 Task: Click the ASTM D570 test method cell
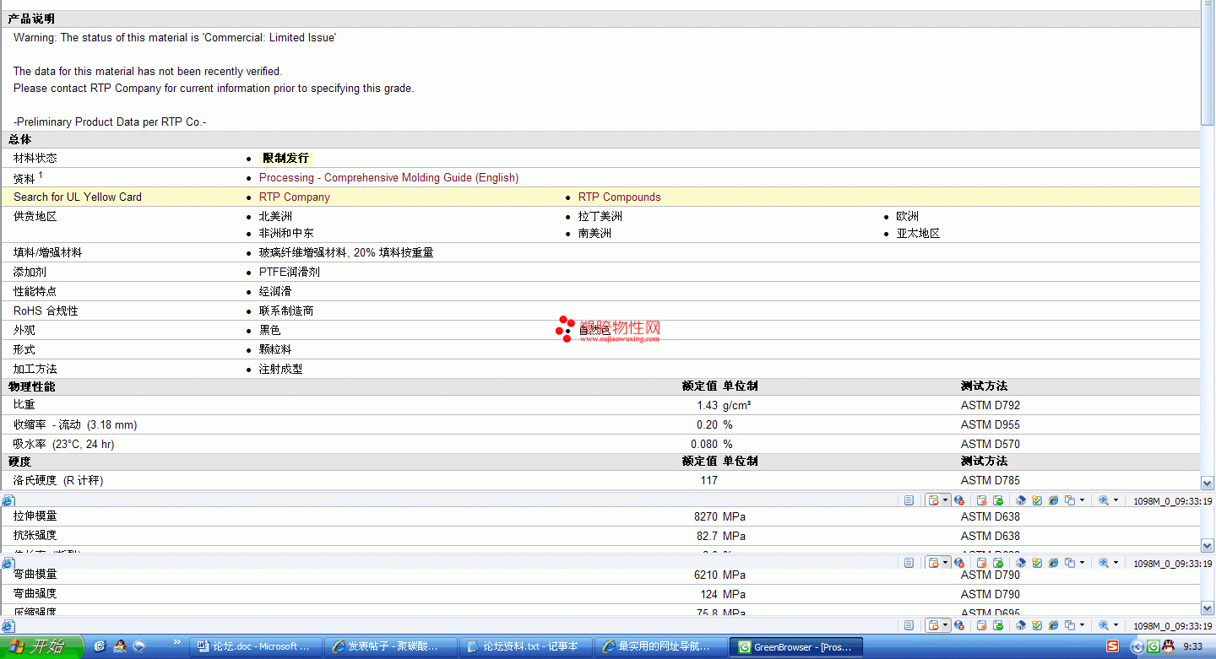click(x=990, y=445)
